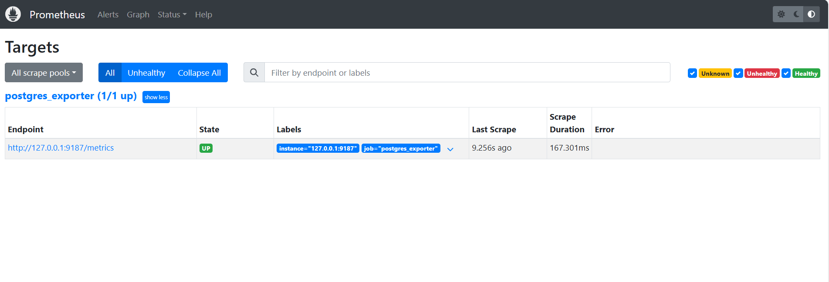Viewport: 829px width, 282px height.
Task: Open the Alerts page
Action: pyautogui.click(x=108, y=14)
